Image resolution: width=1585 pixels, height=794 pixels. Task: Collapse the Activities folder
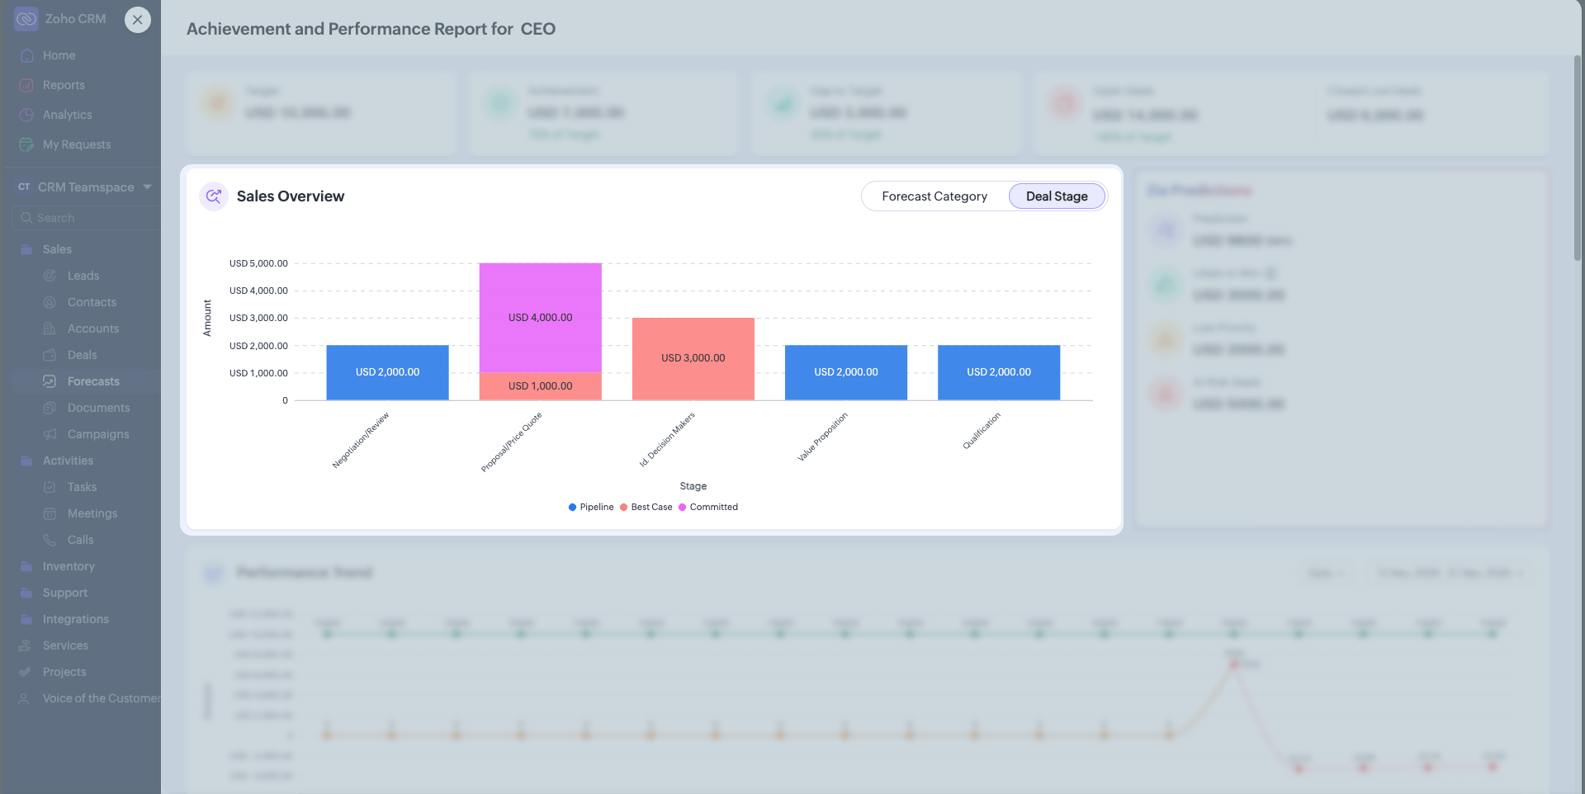tap(68, 461)
